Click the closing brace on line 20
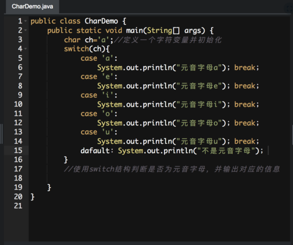293x245 pixels. click(x=33, y=197)
